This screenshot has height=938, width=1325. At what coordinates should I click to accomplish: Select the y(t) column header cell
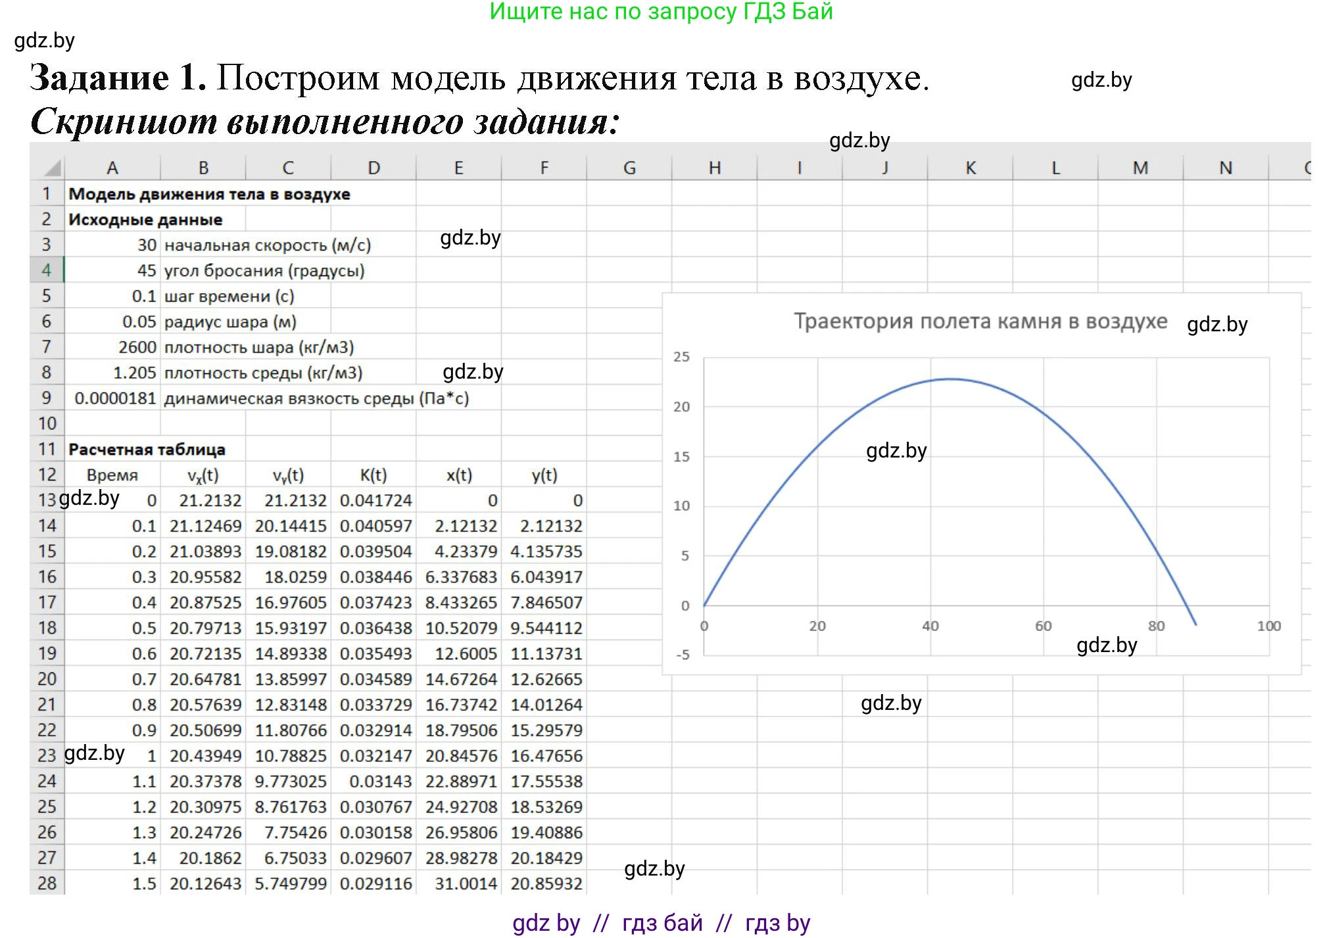544,475
